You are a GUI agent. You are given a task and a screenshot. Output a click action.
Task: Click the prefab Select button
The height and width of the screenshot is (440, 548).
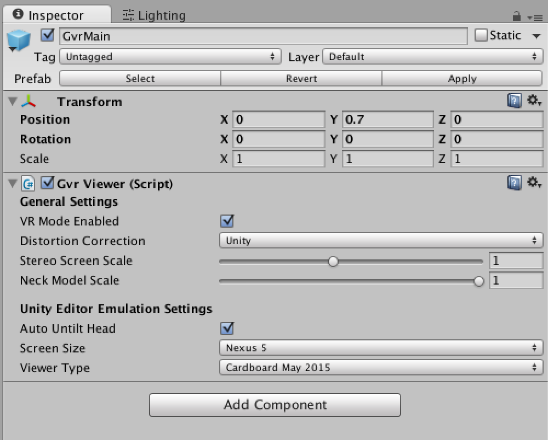pyautogui.click(x=140, y=78)
